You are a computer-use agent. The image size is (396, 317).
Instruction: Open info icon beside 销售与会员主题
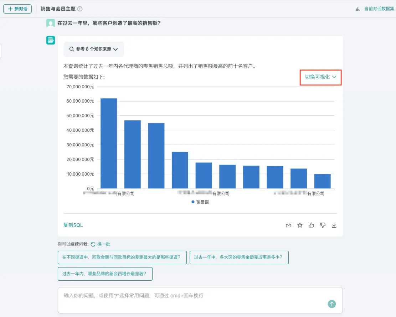point(80,9)
